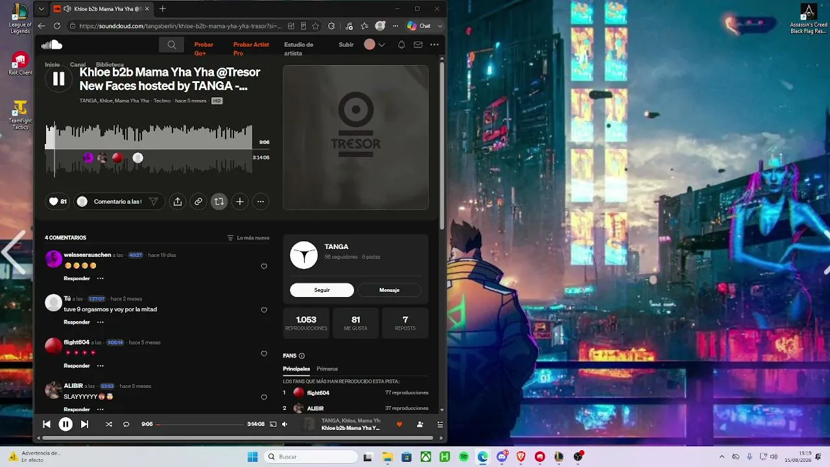830x467 pixels.
Task: Mute volume in the player bar
Action: [285, 424]
